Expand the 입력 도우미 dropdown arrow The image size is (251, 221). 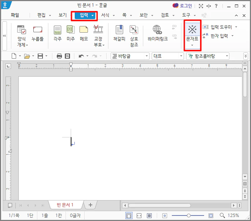[x=236, y=27]
